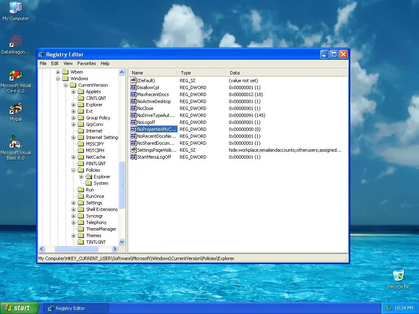
Task: Select the NetCache tree item
Action: (95, 157)
